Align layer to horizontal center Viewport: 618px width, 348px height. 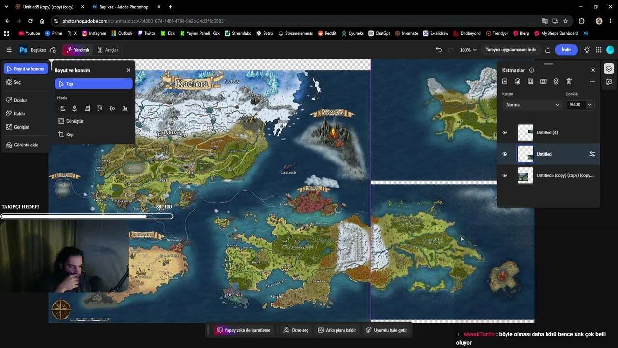[74, 109]
